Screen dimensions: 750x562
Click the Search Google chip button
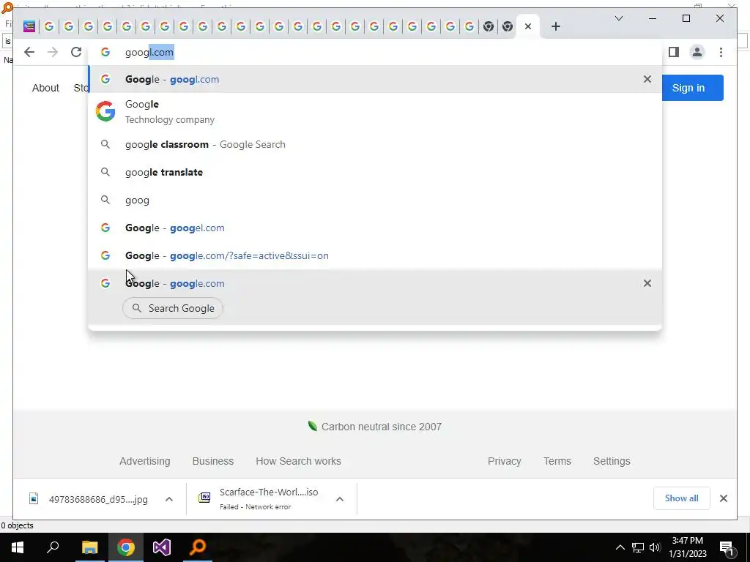[173, 308]
